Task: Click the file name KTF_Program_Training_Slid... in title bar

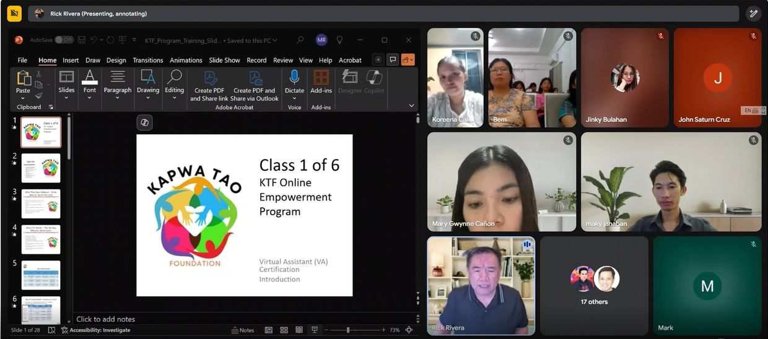Action: click(183, 40)
